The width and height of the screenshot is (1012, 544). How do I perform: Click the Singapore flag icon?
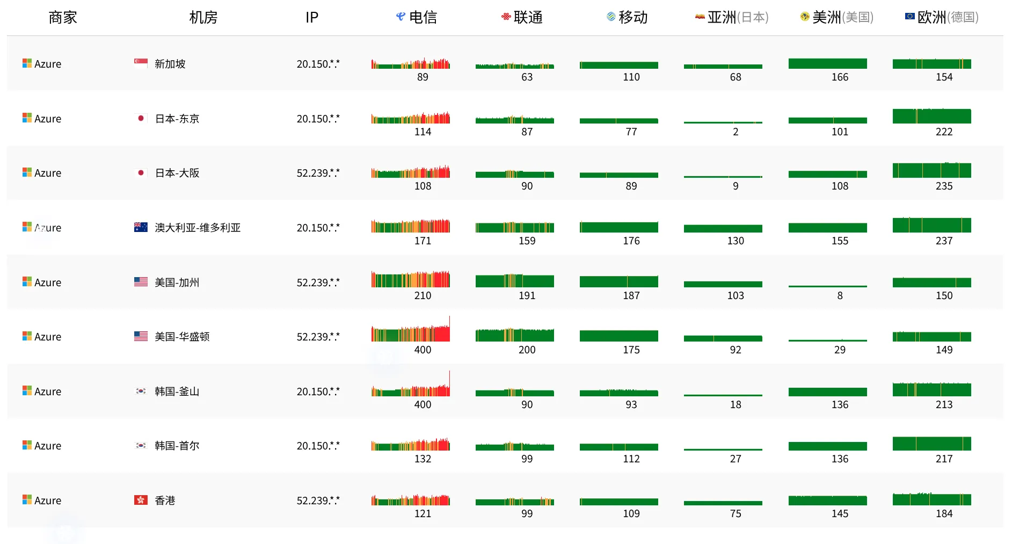[141, 63]
